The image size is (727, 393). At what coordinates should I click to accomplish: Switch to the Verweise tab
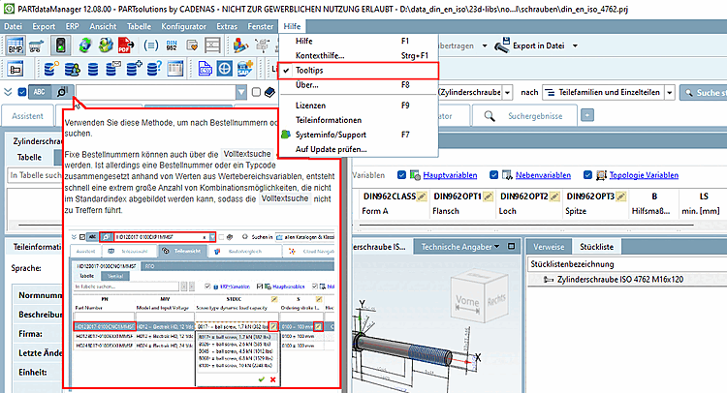[549, 247]
